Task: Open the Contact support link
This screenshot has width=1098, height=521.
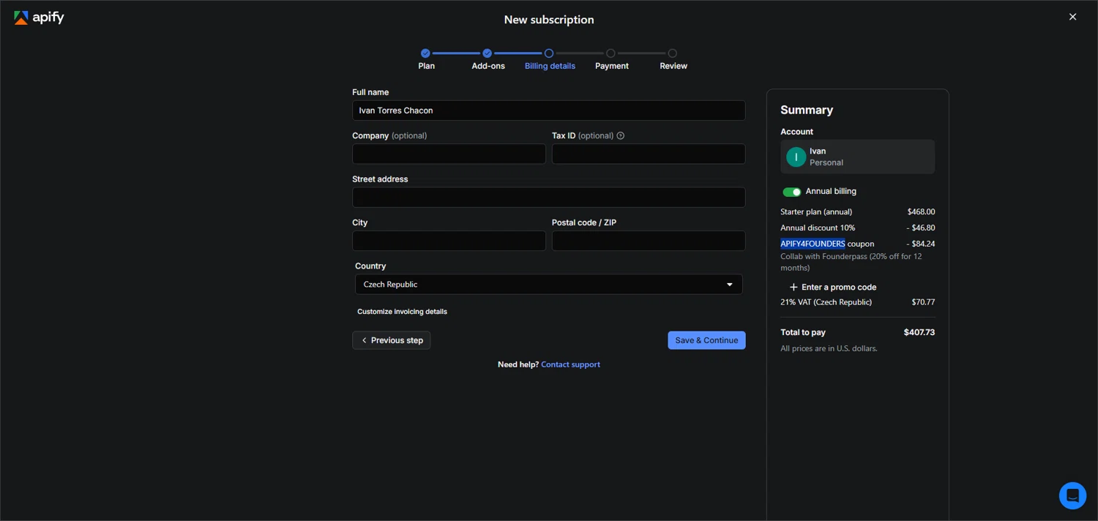Action: [570, 364]
